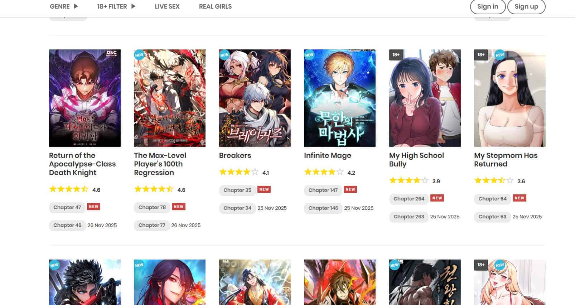
Task: Click the "25 Nov 2025" date beside Chapter 263
Action: [445, 217]
